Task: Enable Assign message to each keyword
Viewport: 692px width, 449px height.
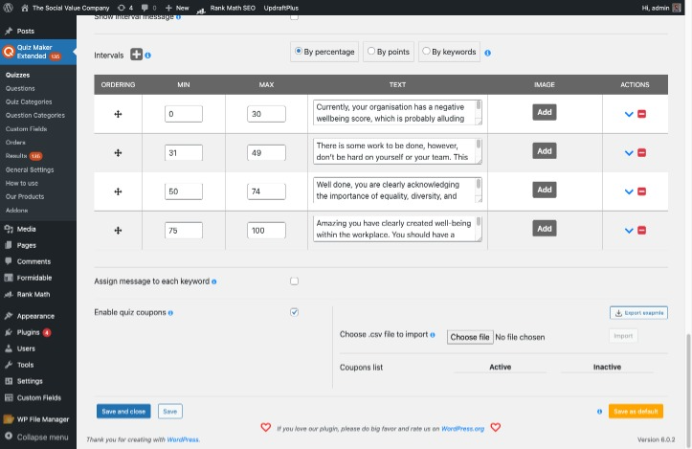Action: pyautogui.click(x=294, y=281)
